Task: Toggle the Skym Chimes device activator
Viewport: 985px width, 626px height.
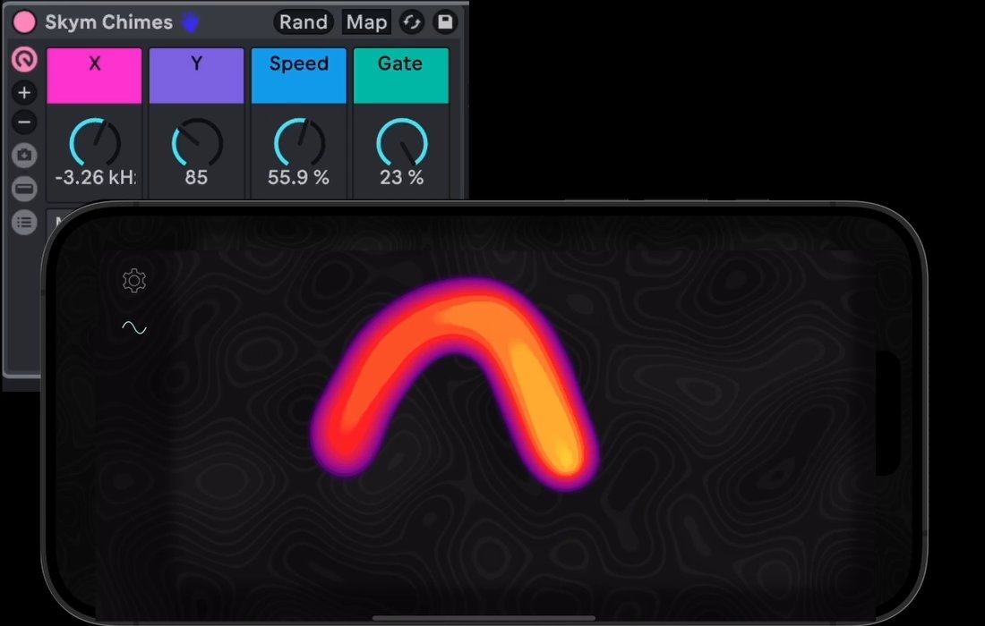Action: point(24,22)
